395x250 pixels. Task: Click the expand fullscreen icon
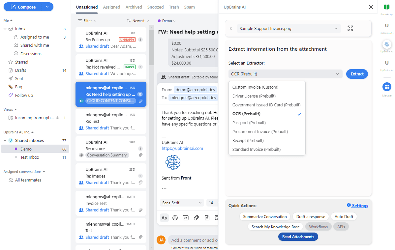[350, 28]
